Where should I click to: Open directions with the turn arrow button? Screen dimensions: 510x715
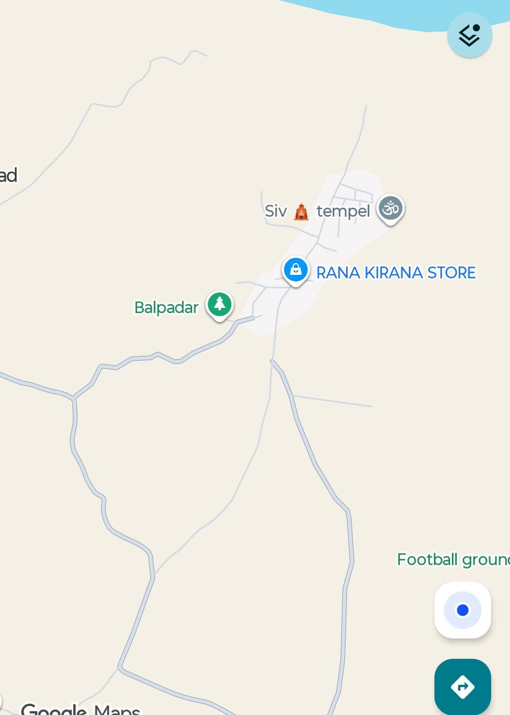[x=462, y=687]
